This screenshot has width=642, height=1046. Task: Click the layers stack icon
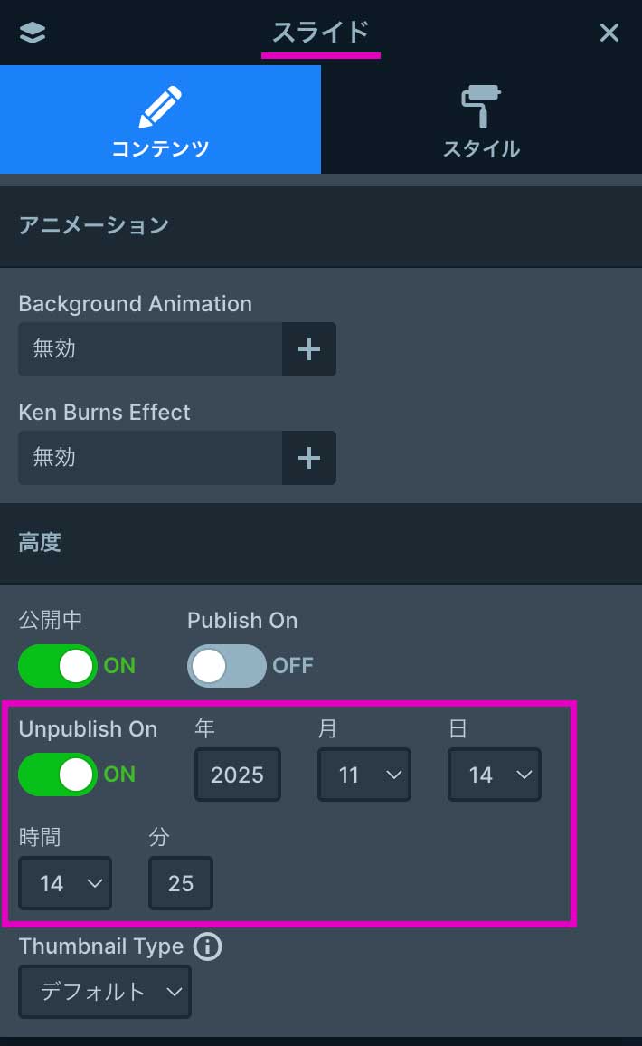coord(33,33)
